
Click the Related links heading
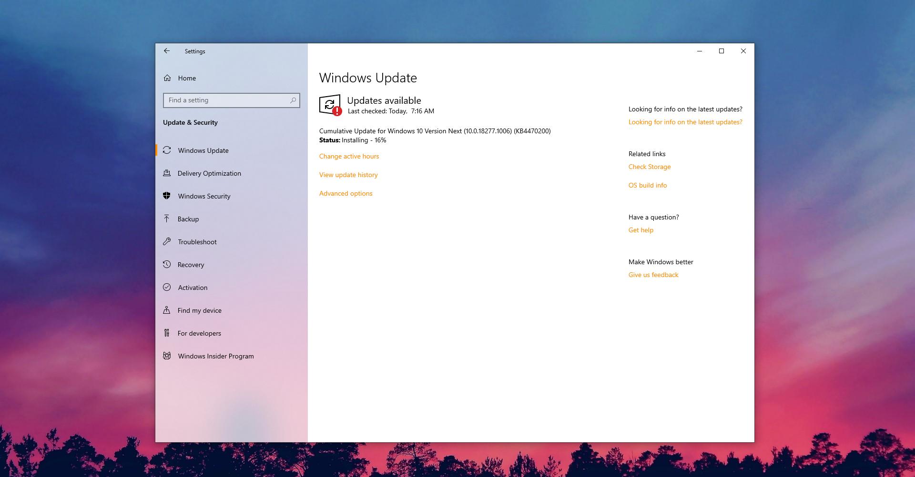click(x=647, y=154)
